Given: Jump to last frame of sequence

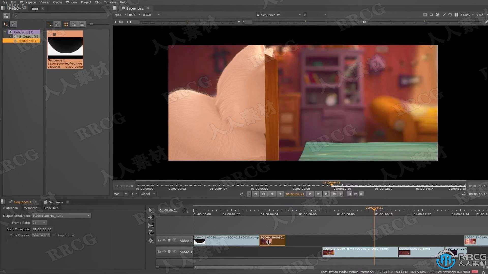Looking at the screenshot, I should coord(335,194).
